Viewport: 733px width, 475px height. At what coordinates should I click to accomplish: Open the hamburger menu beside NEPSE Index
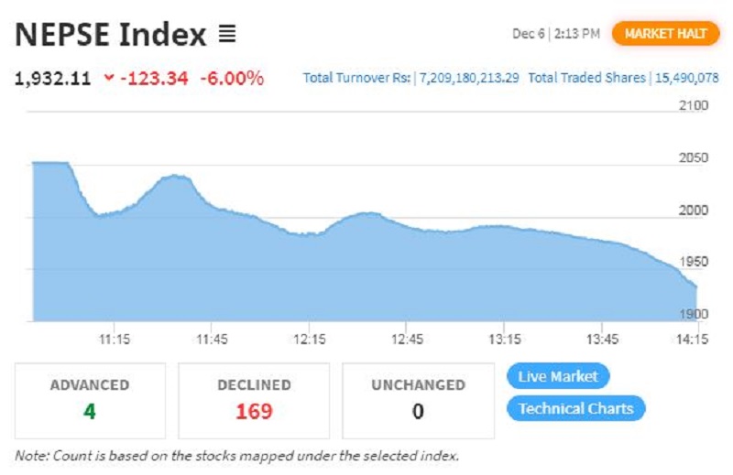pos(227,35)
